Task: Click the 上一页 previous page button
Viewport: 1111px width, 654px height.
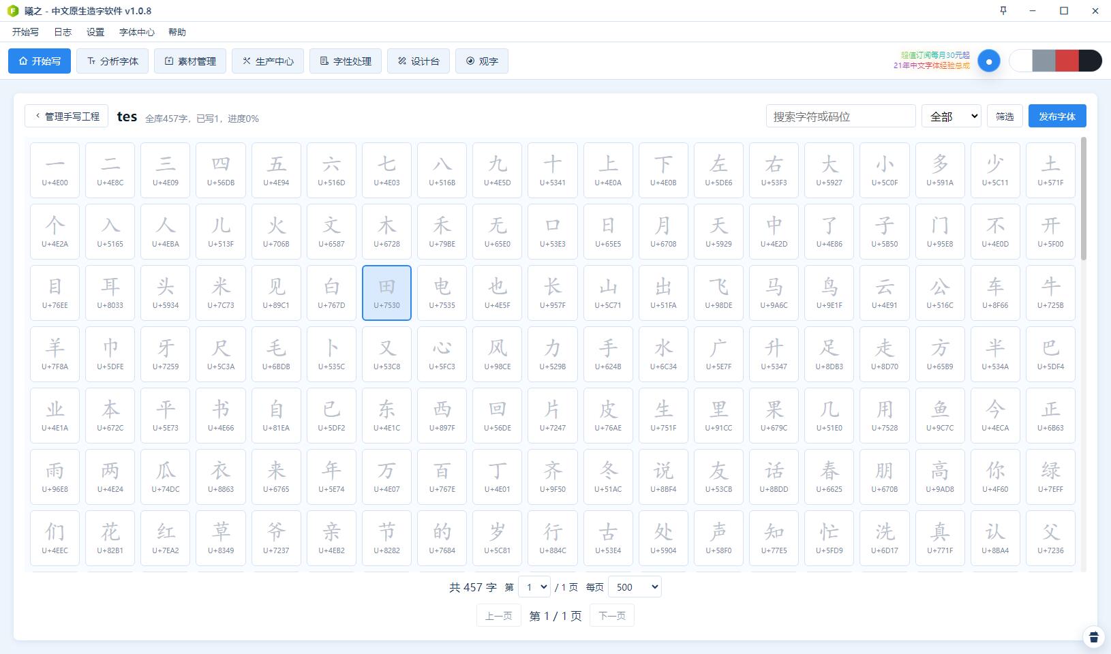Action: (x=499, y=616)
